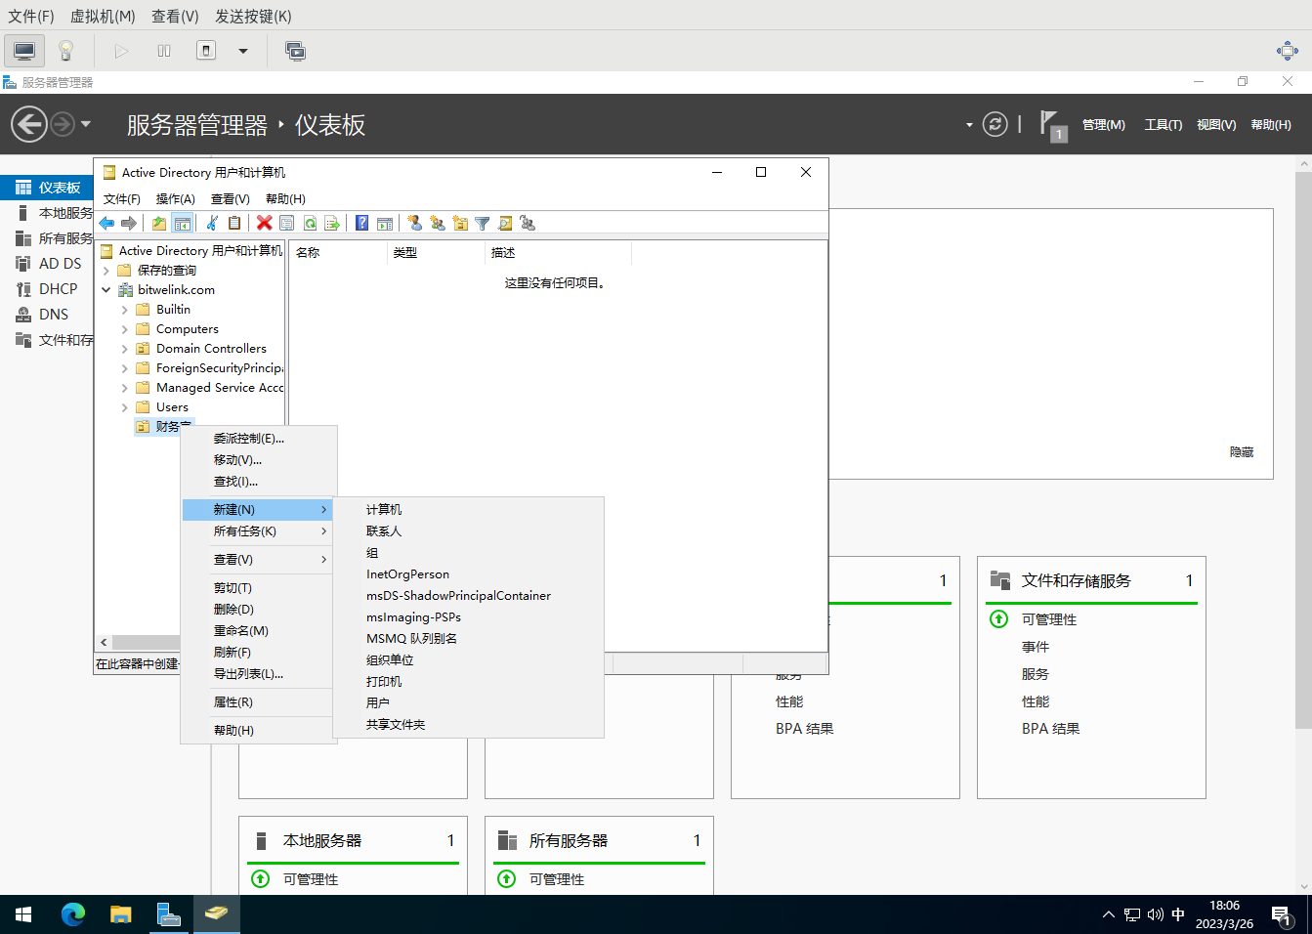Create new organizational unit via toolbar icon
1312x934 pixels.
click(x=460, y=223)
